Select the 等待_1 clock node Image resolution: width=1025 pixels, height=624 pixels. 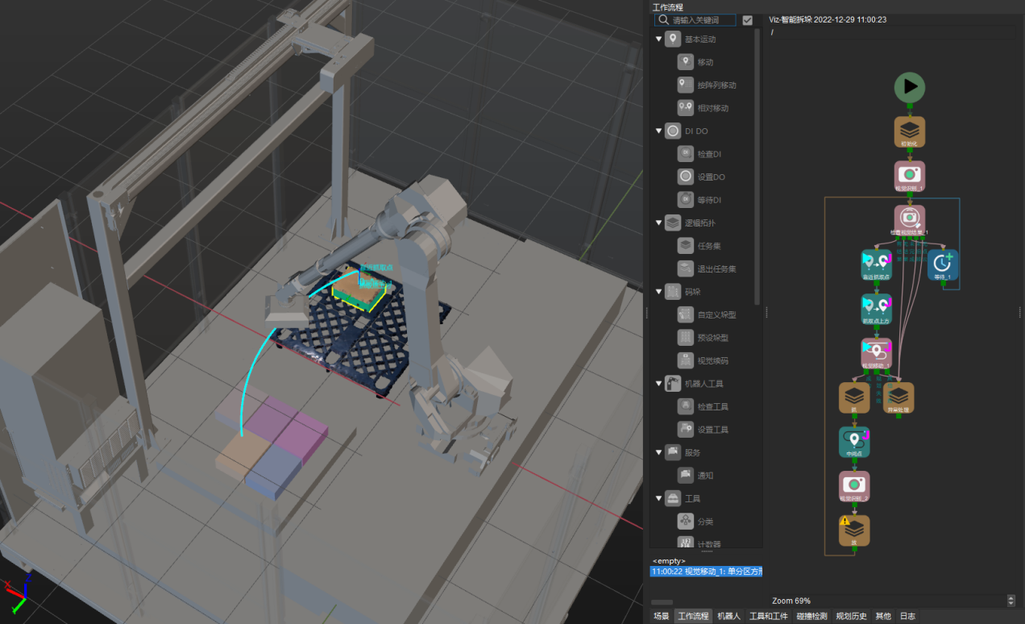coord(942,264)
